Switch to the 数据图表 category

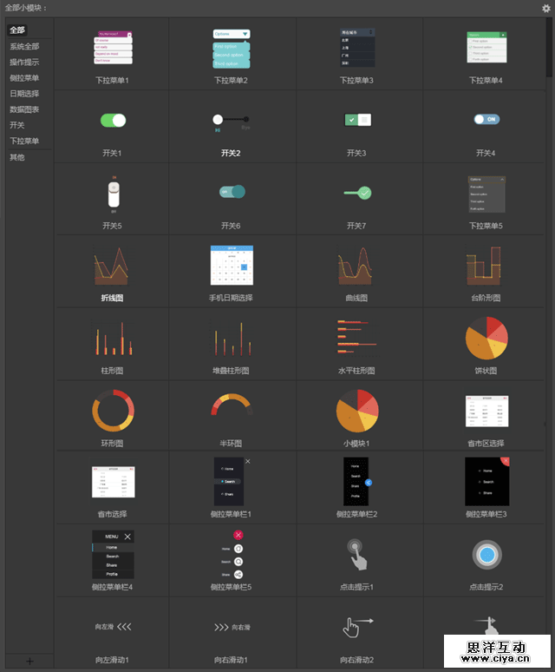pos(24,109)
